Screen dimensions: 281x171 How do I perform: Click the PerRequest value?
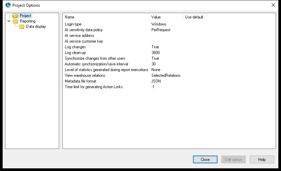click(x=161, y=30)
